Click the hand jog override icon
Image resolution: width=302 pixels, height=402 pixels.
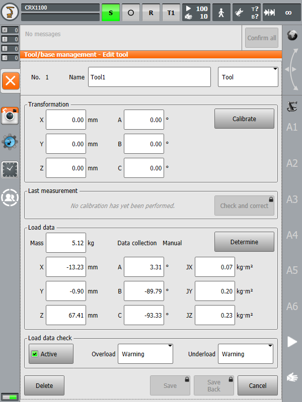coord(292,377)
